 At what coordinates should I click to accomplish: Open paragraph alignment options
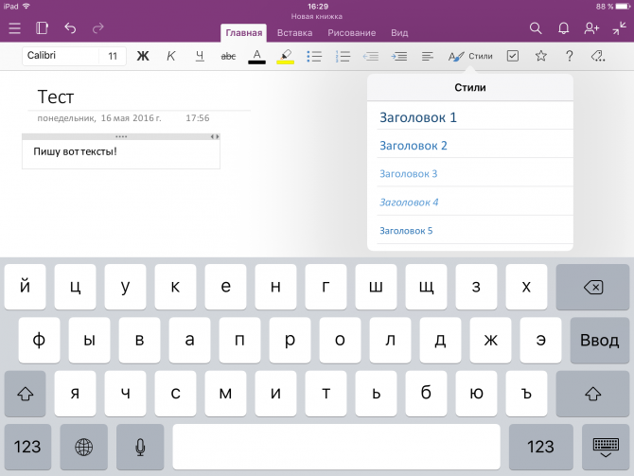[428, 56]
